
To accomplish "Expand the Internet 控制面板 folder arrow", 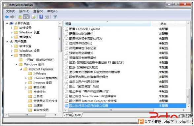I will pyautogui.click(x=26, y=78).
